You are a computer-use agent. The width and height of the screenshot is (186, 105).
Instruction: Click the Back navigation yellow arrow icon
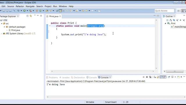click(x=87, y=11)
